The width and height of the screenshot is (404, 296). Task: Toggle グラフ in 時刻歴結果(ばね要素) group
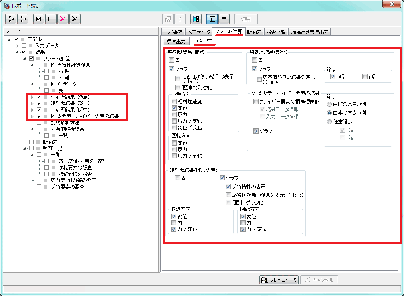coord(222,178)
